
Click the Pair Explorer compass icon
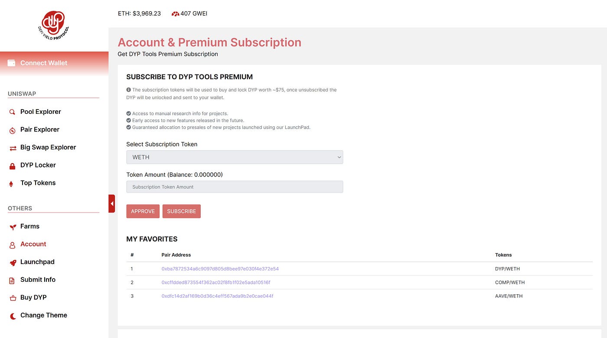pos(12,130)
